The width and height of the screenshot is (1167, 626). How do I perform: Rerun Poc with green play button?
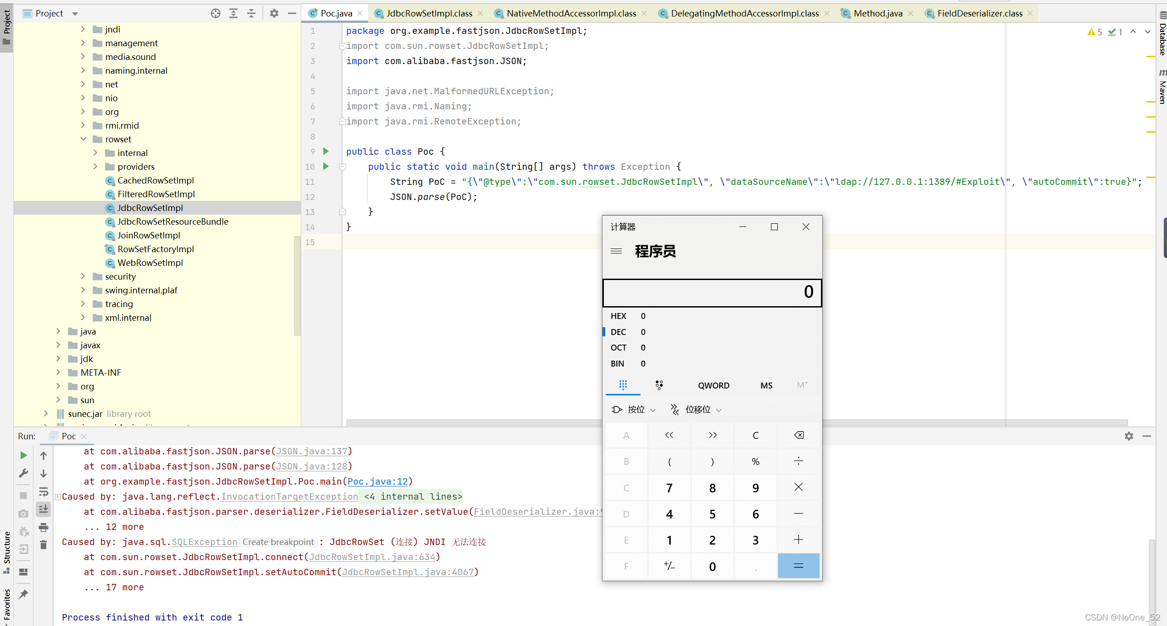point(23,455)
